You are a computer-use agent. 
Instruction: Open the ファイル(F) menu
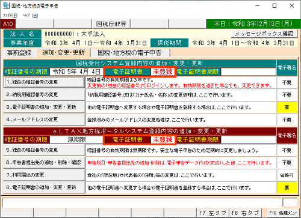[10, 15]
